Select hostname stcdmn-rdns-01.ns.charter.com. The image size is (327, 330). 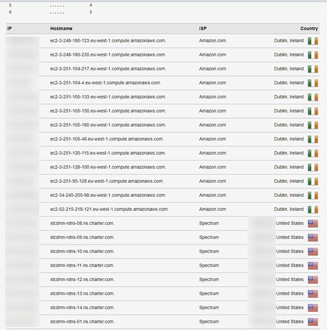coord(83,321)
